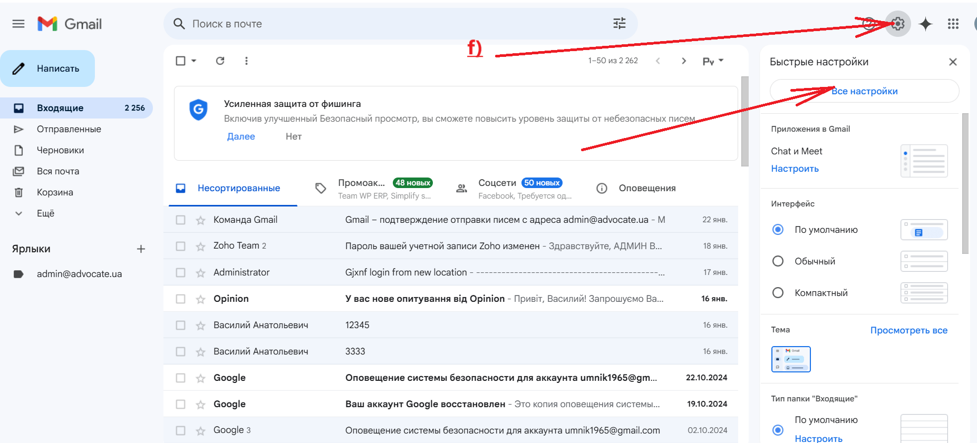Star the Opinion message
The height and width of the screenshot is (443, 977).
(x=200, y=299)
